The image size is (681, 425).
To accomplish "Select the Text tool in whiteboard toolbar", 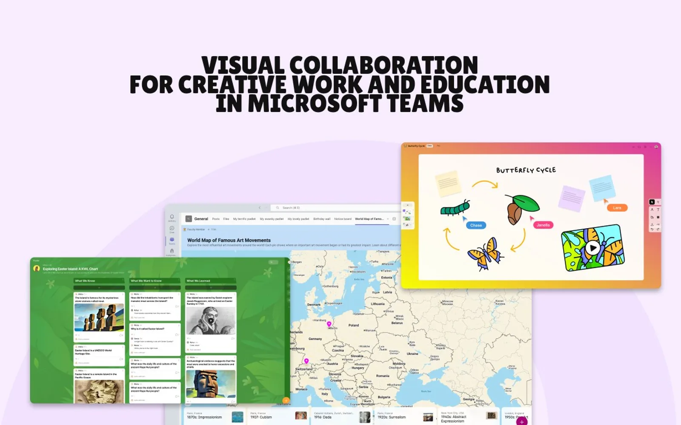I will tap(658, 210).
